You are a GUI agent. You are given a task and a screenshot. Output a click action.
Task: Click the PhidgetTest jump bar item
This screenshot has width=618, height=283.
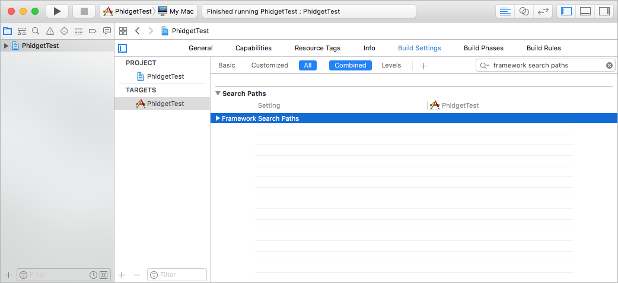pyautogui.click(x=185, y=31)
